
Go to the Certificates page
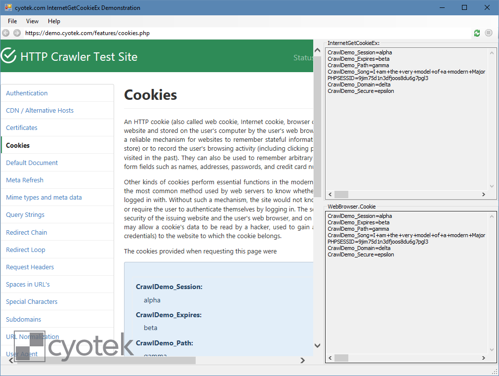coord(22,127)
